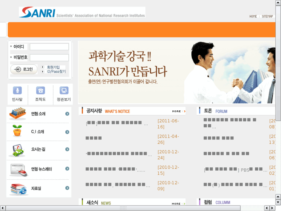281x211 pixels.
Task: Click the 연협 소개 postcard box icon
Action: tap(17, 113)
